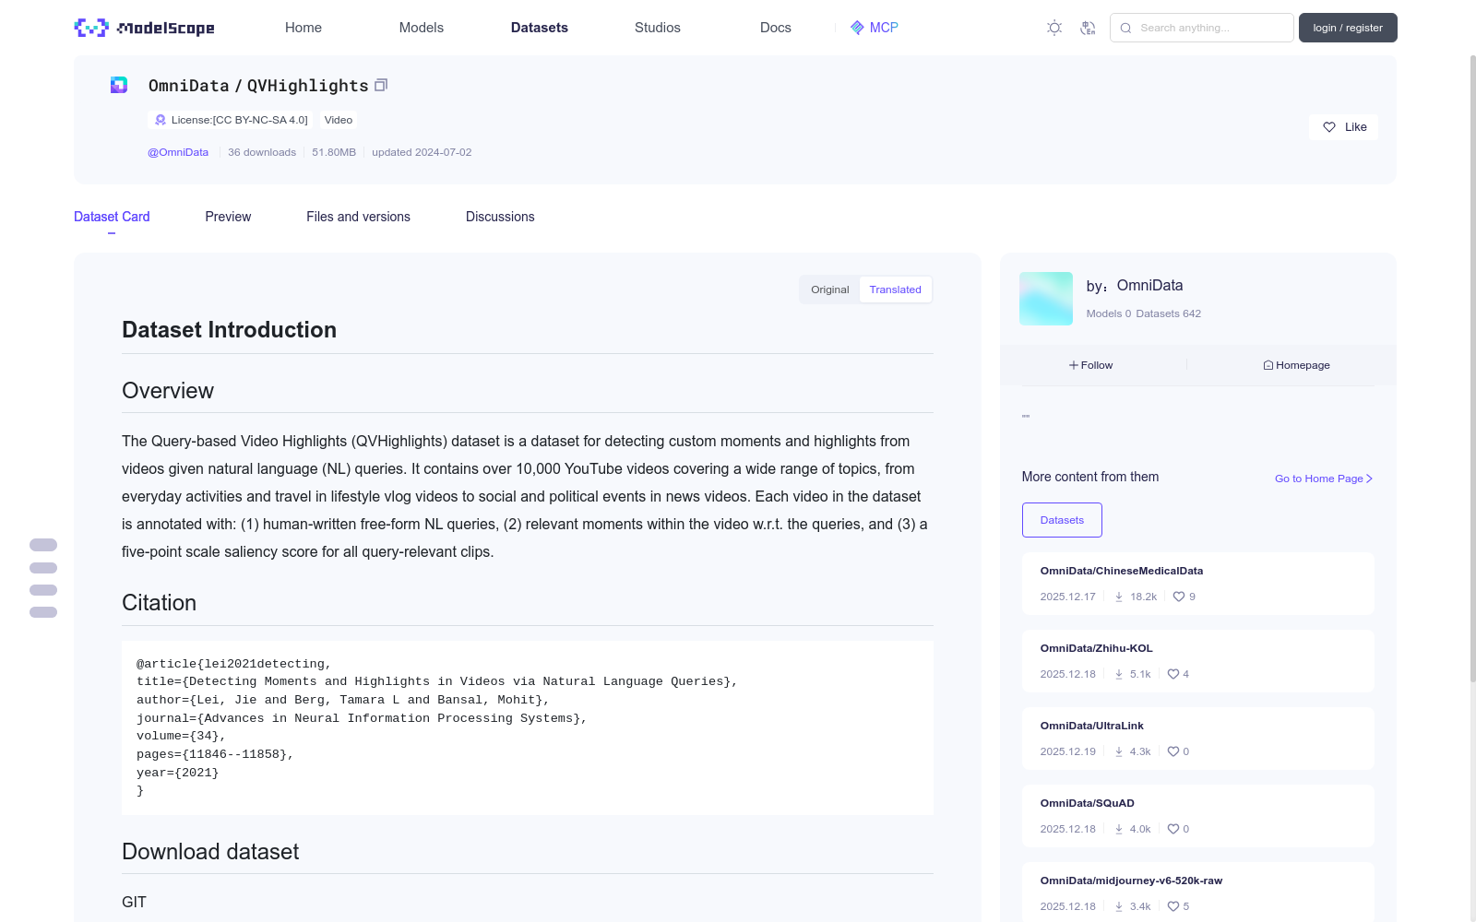Image resolution: width=1476 pixels, height=922 pixels.
Task: Open the Docs menu
Action: point(776,28)
